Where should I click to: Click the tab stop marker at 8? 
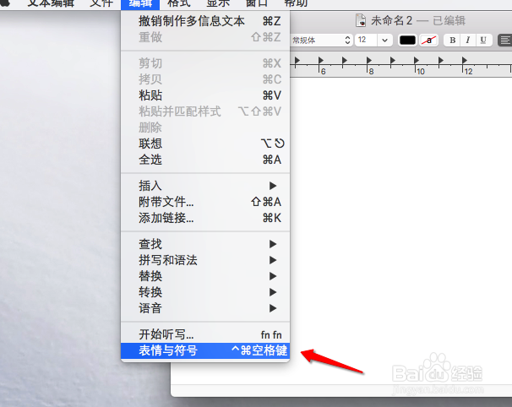(x=368, y=60)
